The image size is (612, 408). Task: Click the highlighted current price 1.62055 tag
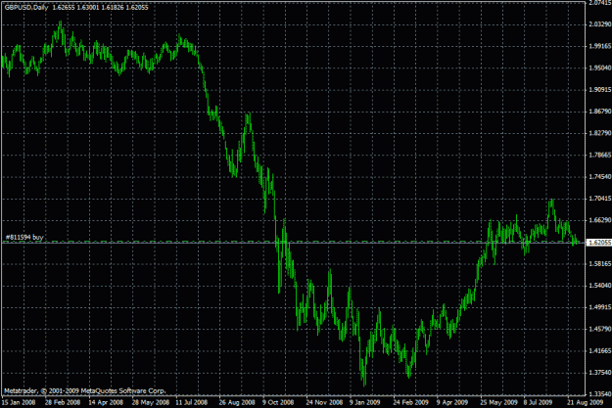point(599,243)
